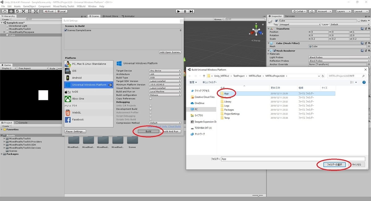Select the Rotate tool in Unity toolbar
Image resolution: width=371 pixels, height=201 pixels.
[x=17, y=11]
